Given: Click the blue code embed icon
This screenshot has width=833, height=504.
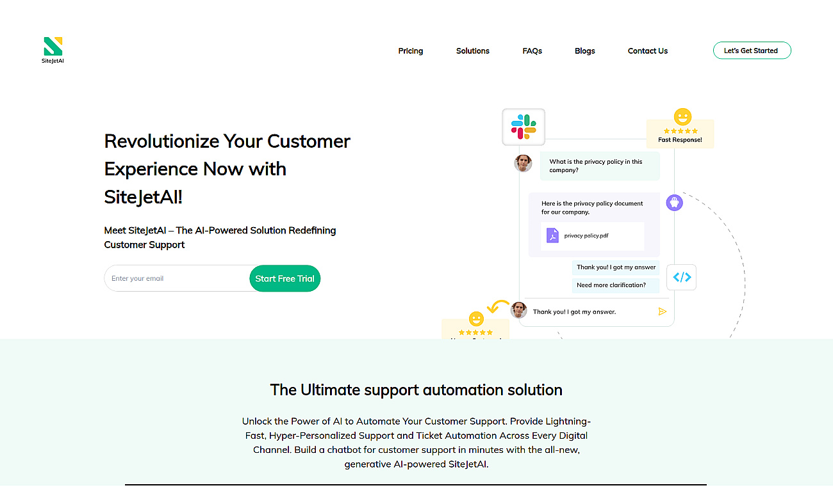Looking at the screenshot, I should point(682,278).
